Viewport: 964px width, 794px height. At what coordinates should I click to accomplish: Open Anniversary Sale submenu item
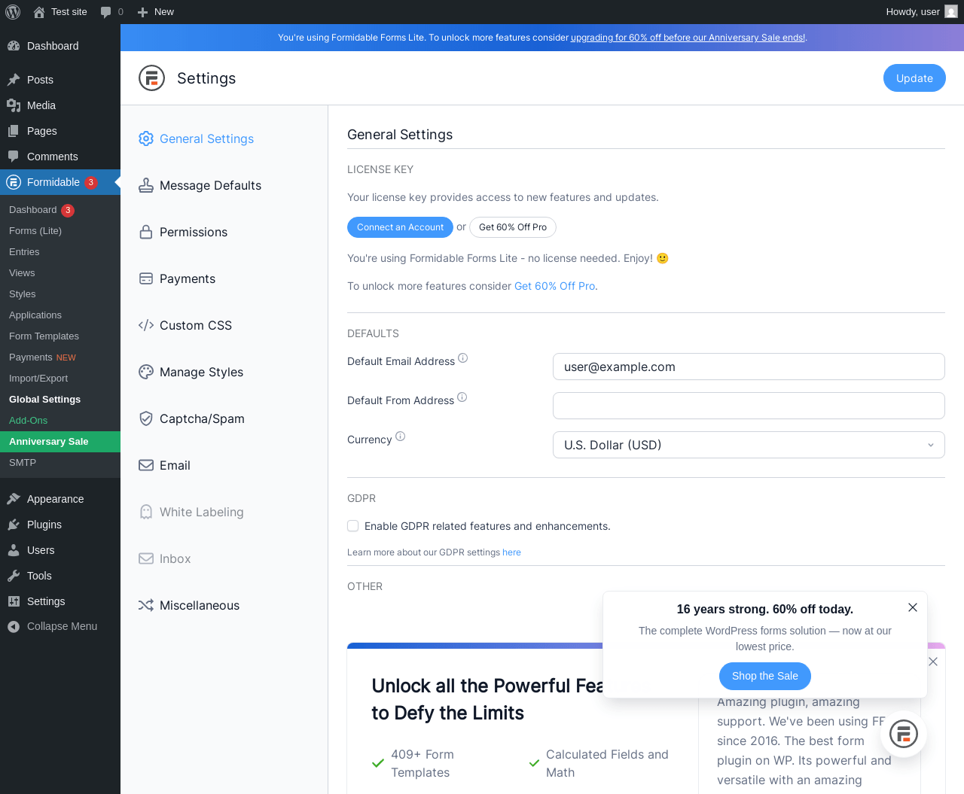(x=60, y=442)
